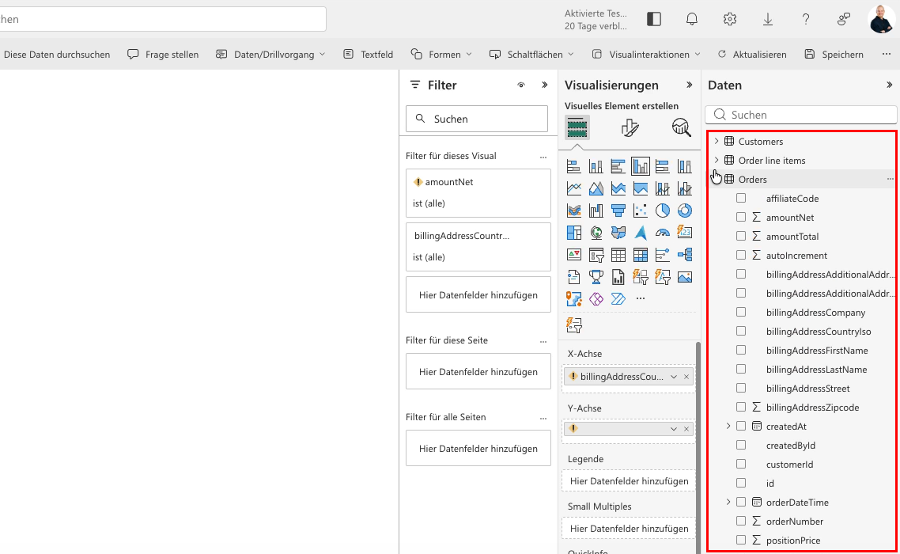Tick the billingAddressCompany checkbox
Screen dimensions: 900x554
(x=741, y=312)
